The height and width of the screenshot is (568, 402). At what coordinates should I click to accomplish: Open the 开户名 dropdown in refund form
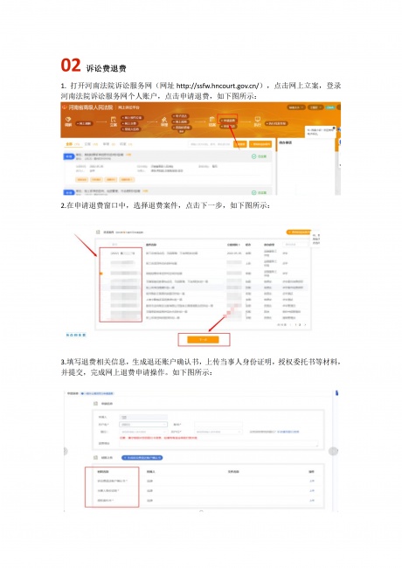[x=143, y=424]
